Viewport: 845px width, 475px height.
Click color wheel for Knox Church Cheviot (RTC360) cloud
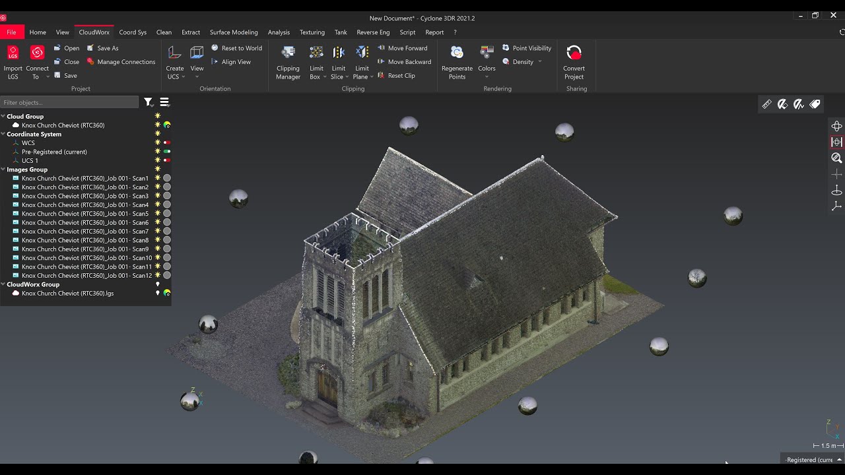[x=167, y=125]
